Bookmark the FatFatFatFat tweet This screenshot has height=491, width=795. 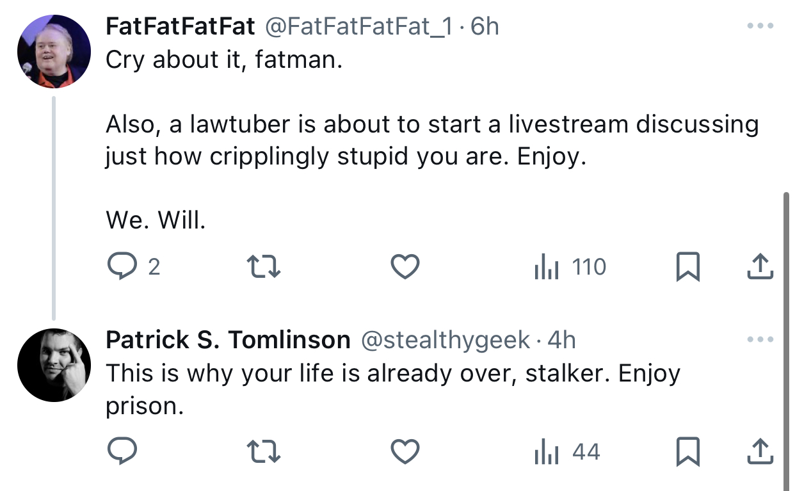(688, 267)
